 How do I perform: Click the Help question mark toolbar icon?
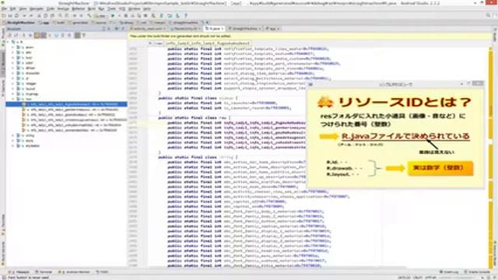click(x=186, y=16)
